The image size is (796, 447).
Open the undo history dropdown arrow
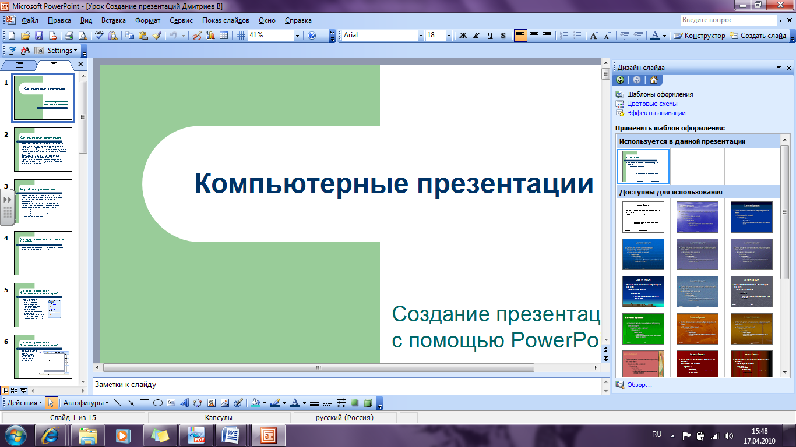(x=184, y=36)
